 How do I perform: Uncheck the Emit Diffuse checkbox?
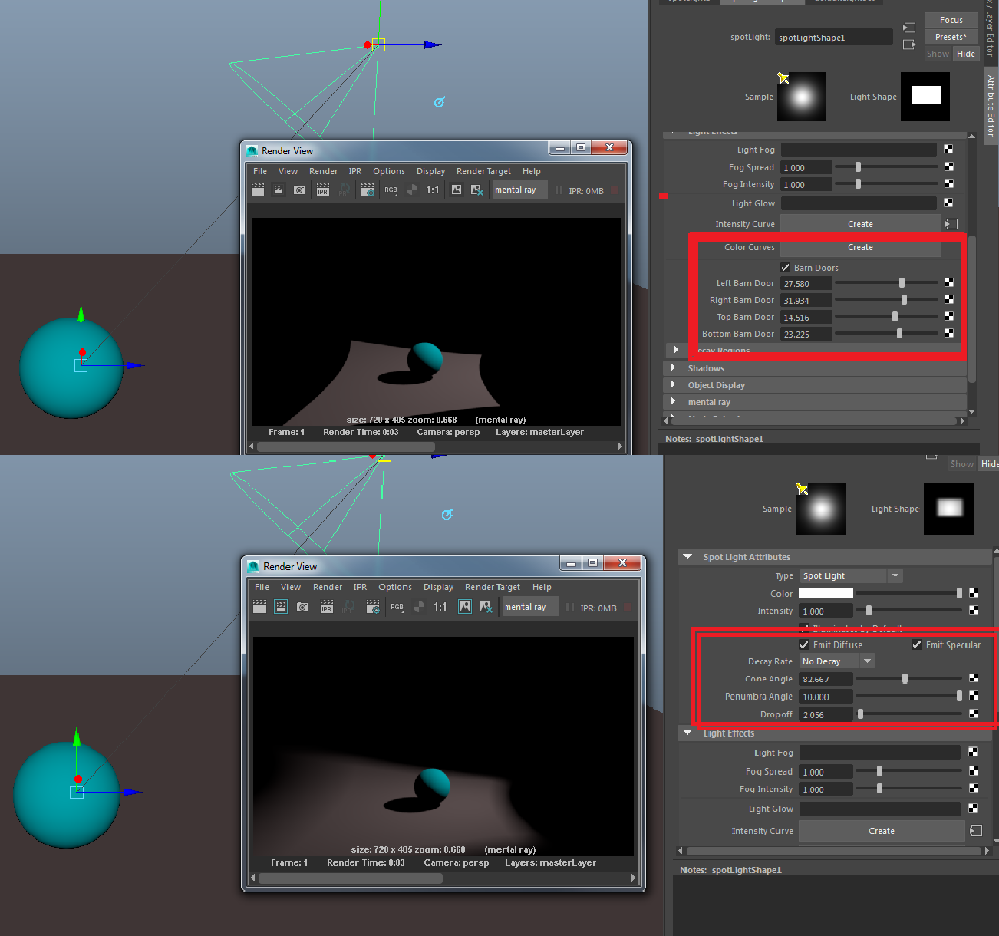804,645
